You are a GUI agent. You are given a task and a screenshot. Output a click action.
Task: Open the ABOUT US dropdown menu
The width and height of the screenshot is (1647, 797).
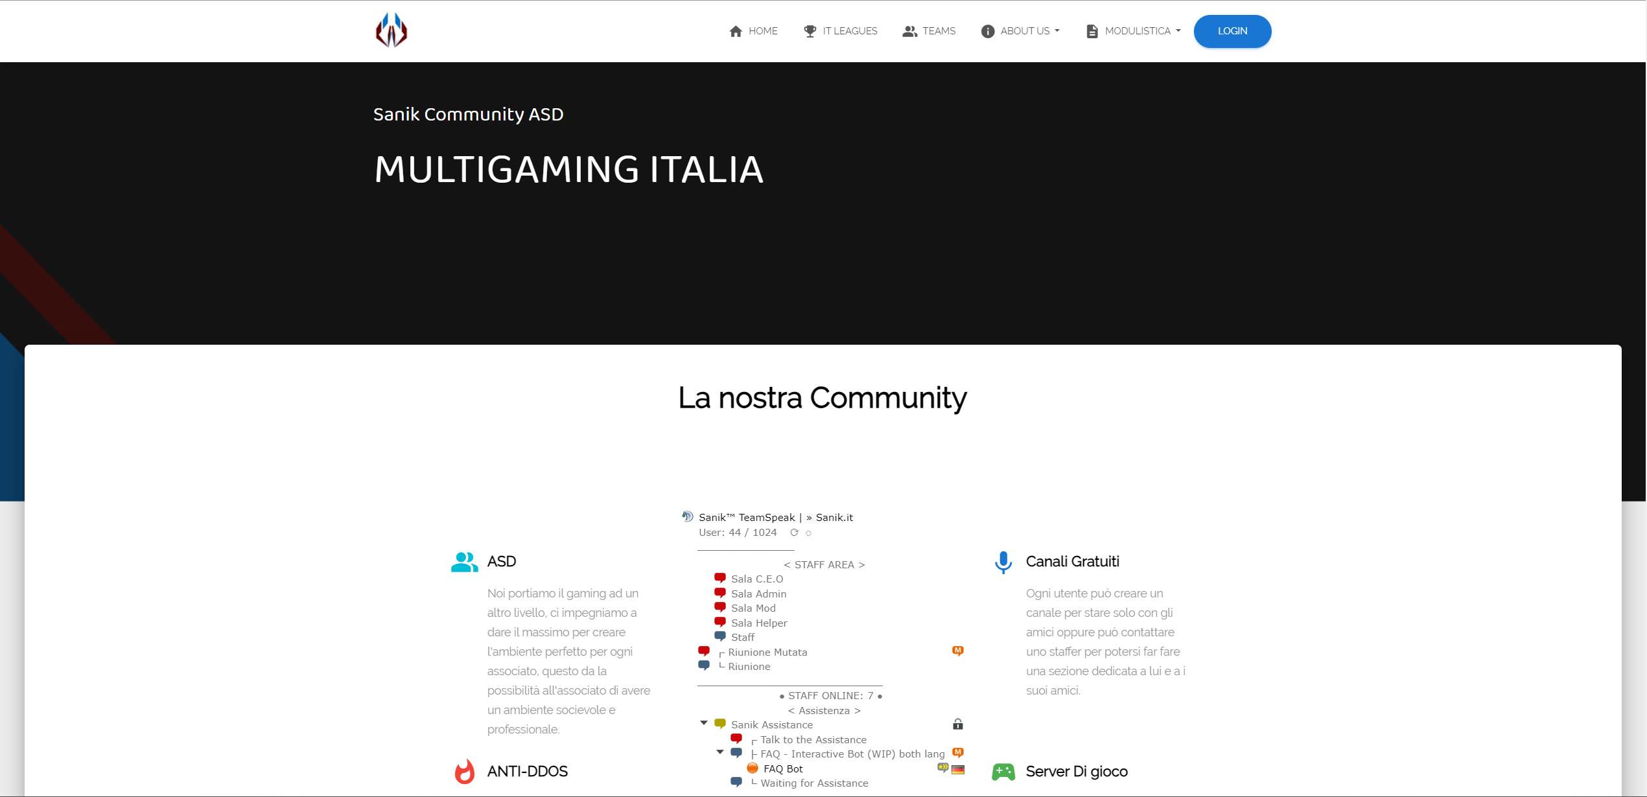[x=1020, y=31]
